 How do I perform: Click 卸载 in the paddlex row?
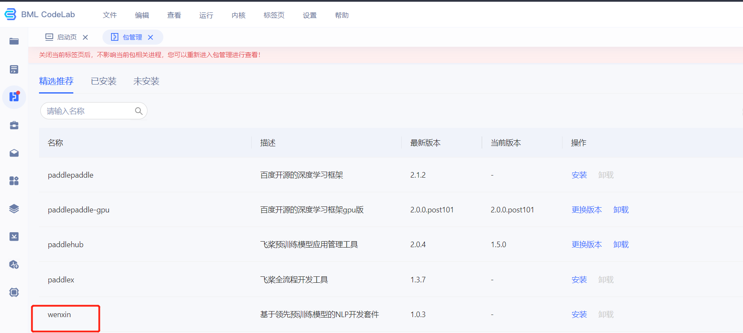click(x=606, y=280)
